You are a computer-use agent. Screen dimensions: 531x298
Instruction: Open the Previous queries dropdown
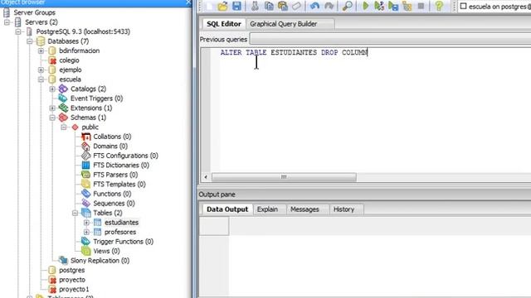(x=390, y=39)
